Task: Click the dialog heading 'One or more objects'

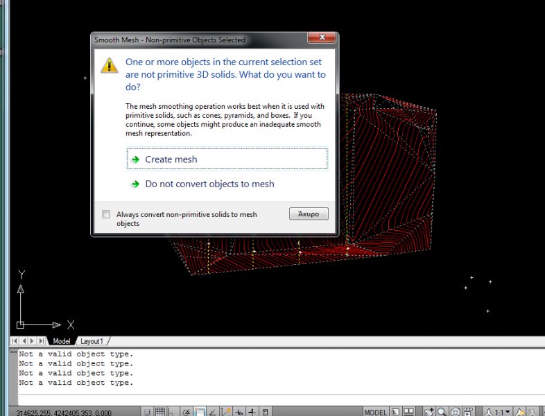Action: coord(225,74)
